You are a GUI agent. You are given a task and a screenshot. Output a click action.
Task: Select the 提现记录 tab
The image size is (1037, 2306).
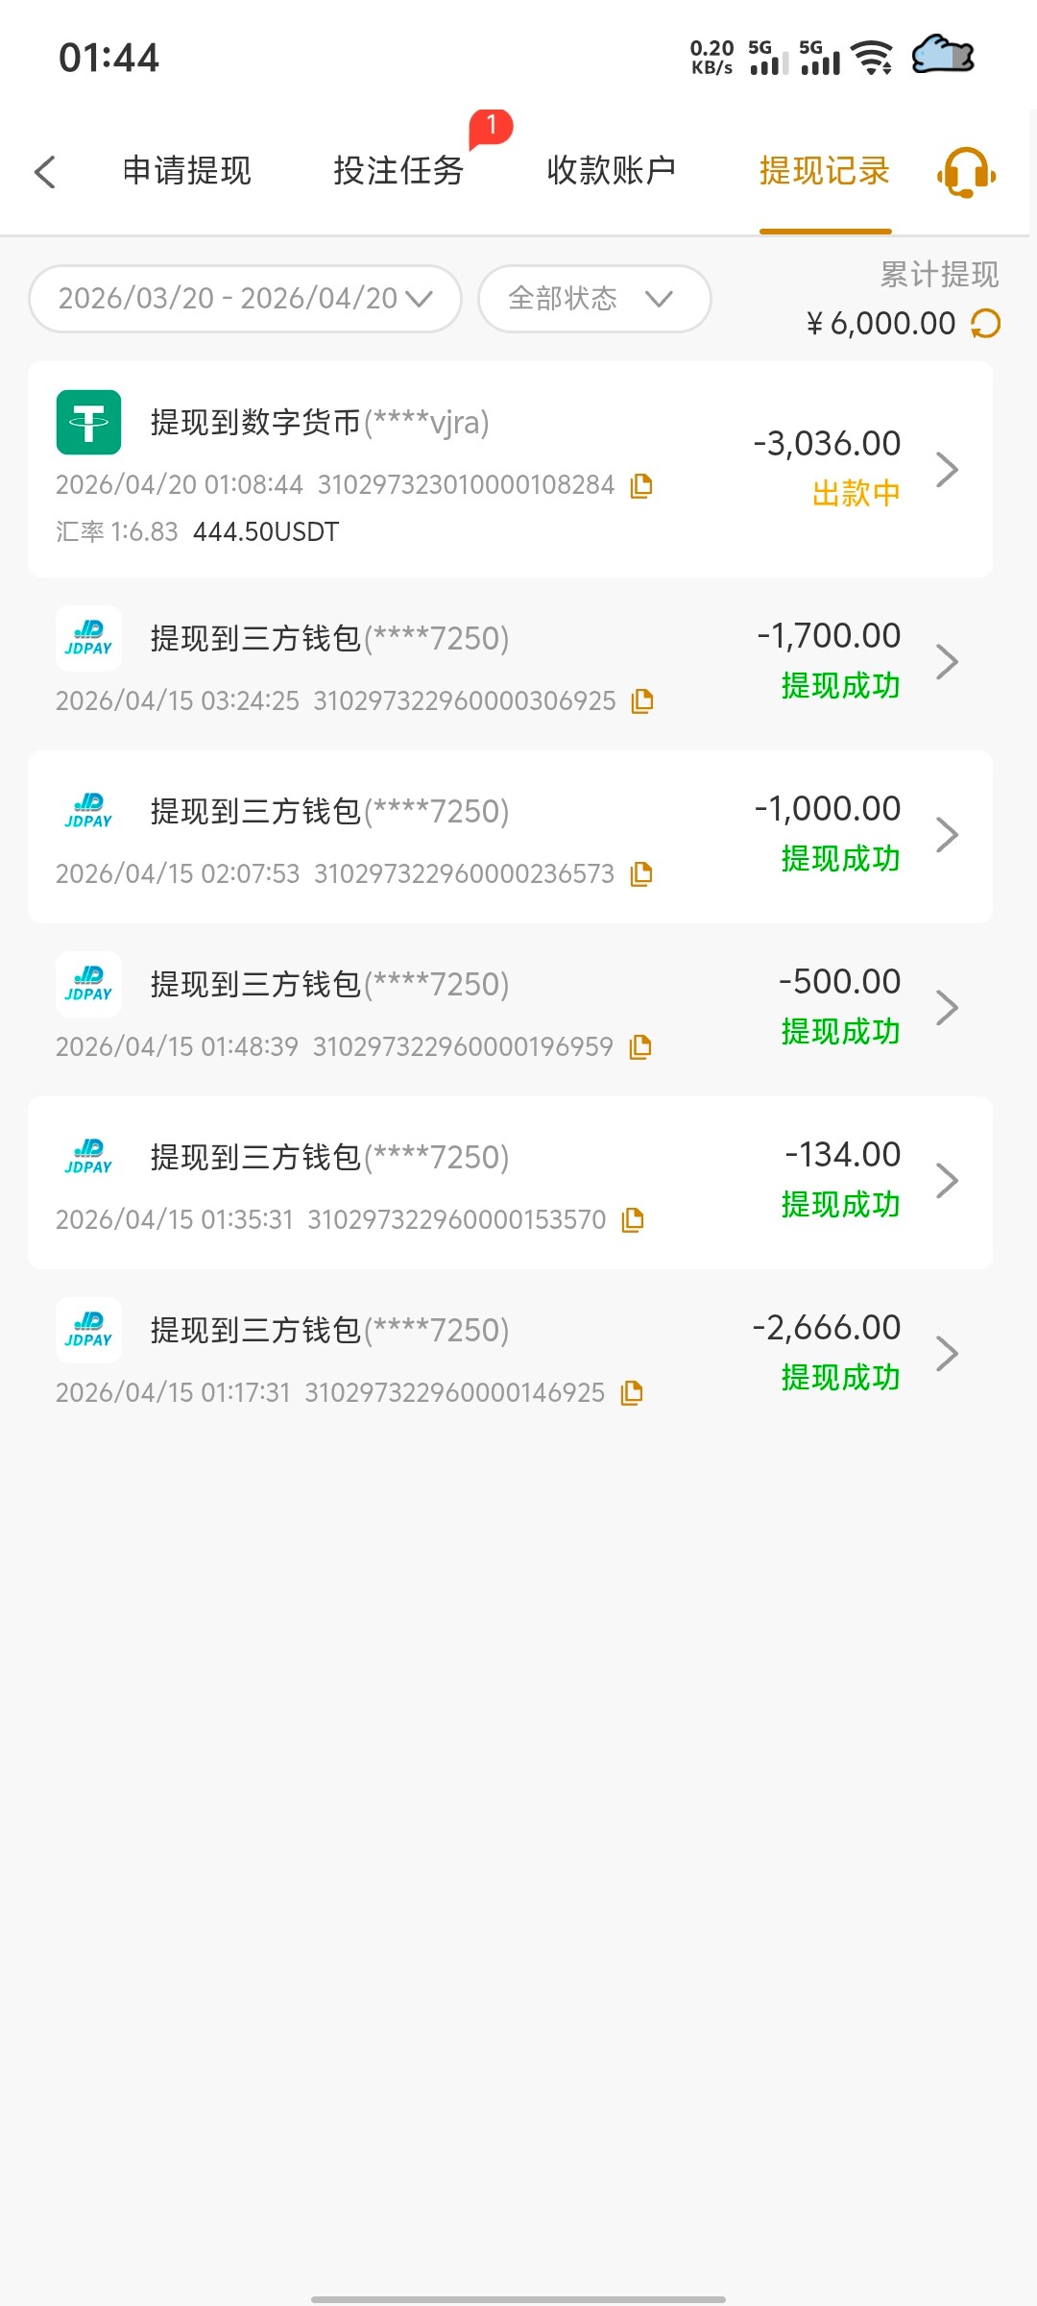click(x=825, y=171)
